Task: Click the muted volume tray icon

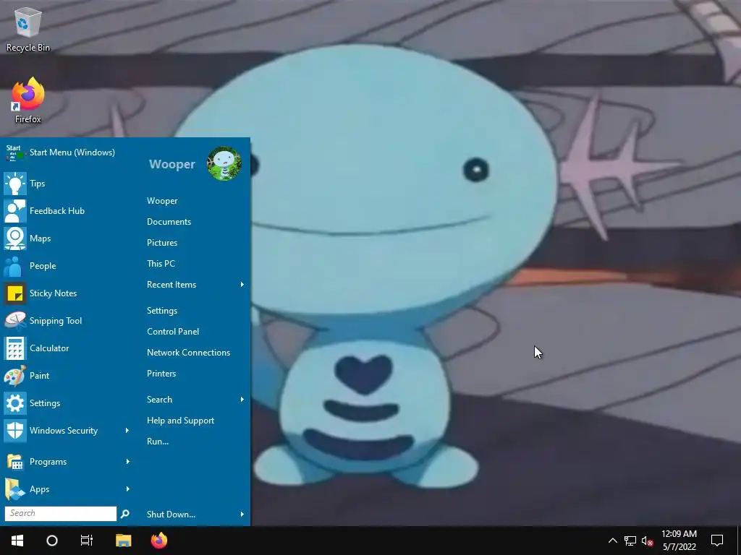Action: click(647, 541)
